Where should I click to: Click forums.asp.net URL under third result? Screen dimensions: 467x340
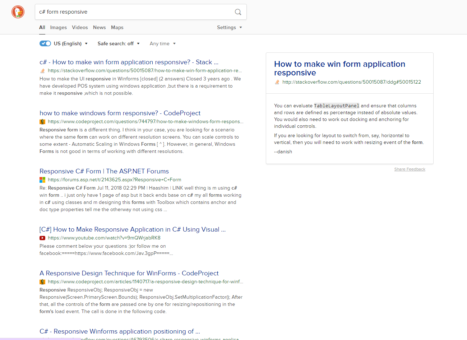click(x=115, y=180)
